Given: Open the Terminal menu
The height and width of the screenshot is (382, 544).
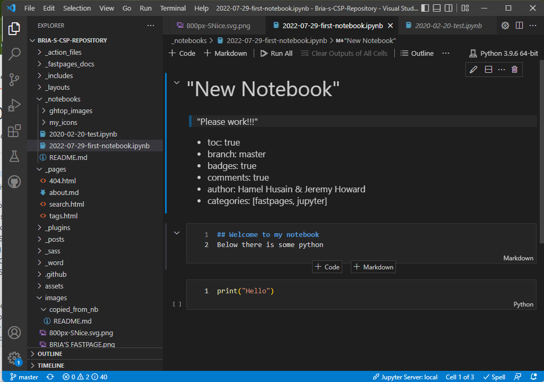Looking at the screenshot, I should pos(172,8).
